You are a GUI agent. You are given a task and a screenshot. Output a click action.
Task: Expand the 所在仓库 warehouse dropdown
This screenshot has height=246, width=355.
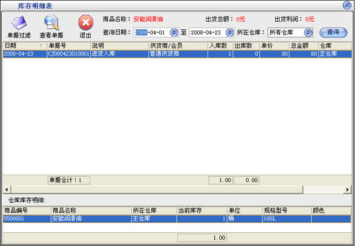click(308, 33)
